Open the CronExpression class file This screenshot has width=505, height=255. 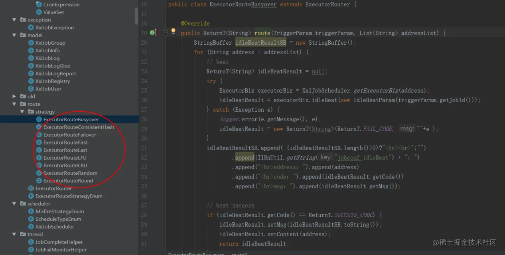point(61,4)
